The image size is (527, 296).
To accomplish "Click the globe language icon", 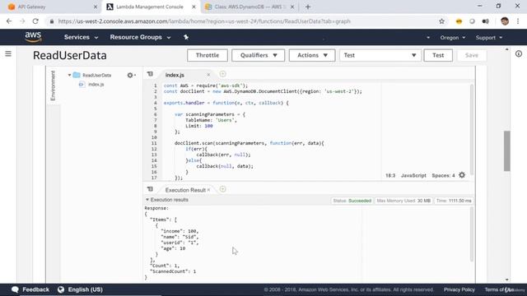I will coord(61,289).
